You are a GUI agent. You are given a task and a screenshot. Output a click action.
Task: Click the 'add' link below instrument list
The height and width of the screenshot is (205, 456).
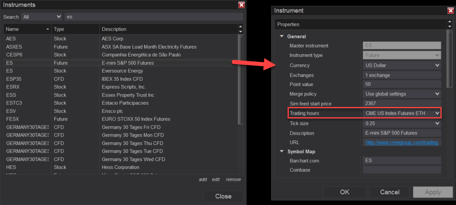point(203,180)
